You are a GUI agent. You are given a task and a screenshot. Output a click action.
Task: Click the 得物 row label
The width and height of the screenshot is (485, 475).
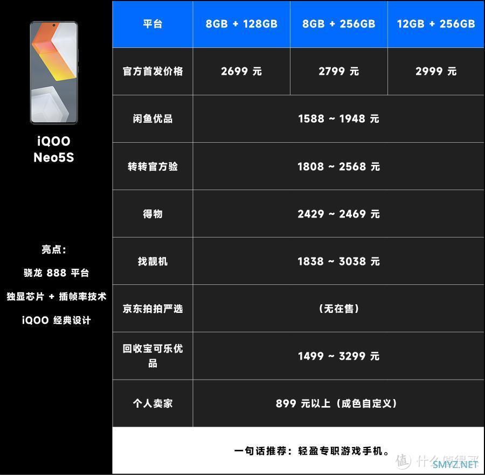(153, 214)
